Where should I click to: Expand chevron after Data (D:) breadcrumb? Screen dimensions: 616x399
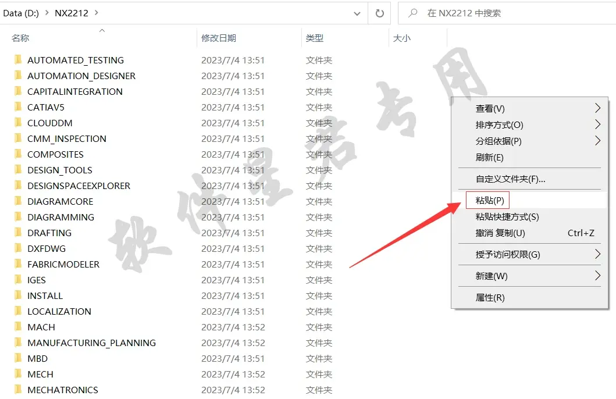(x=47, y=13)
